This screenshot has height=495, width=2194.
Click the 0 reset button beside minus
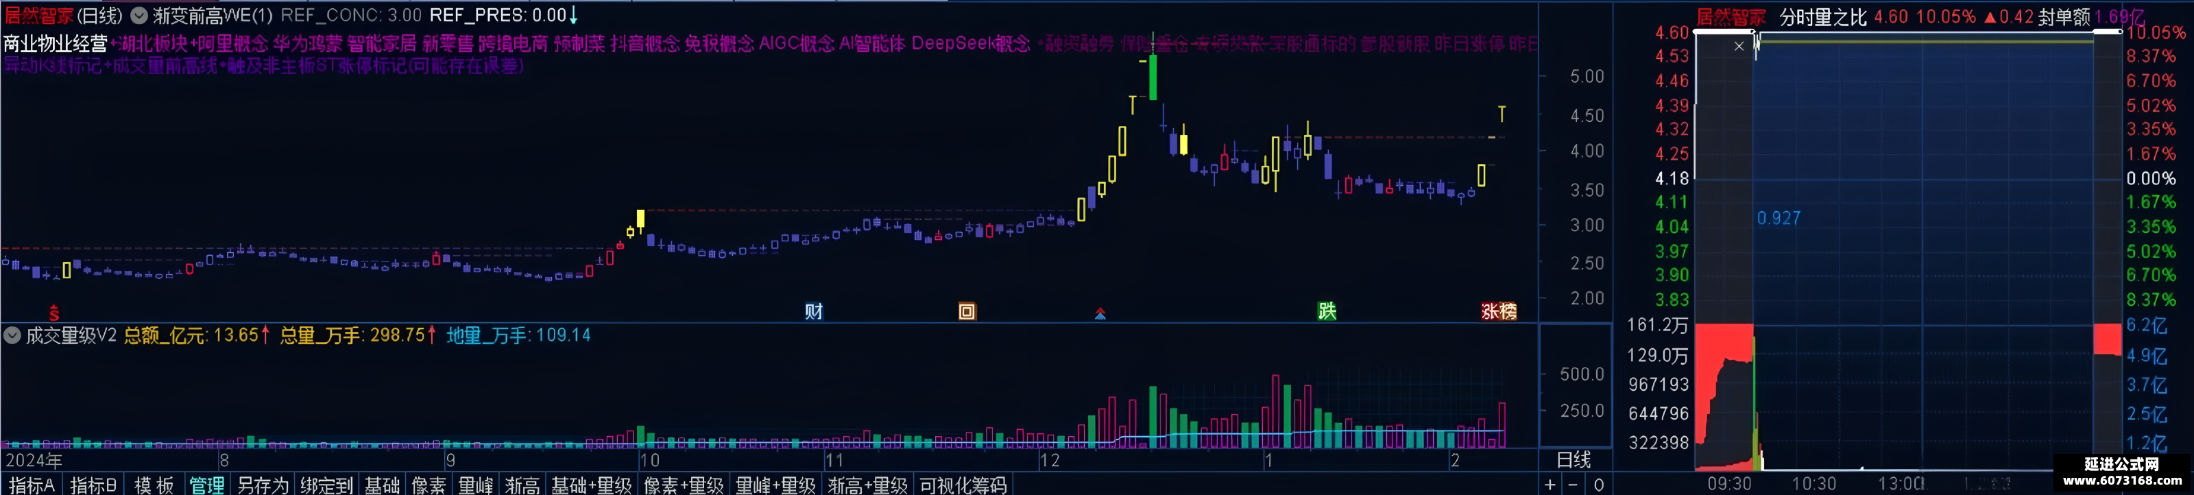click(1599, 485)
